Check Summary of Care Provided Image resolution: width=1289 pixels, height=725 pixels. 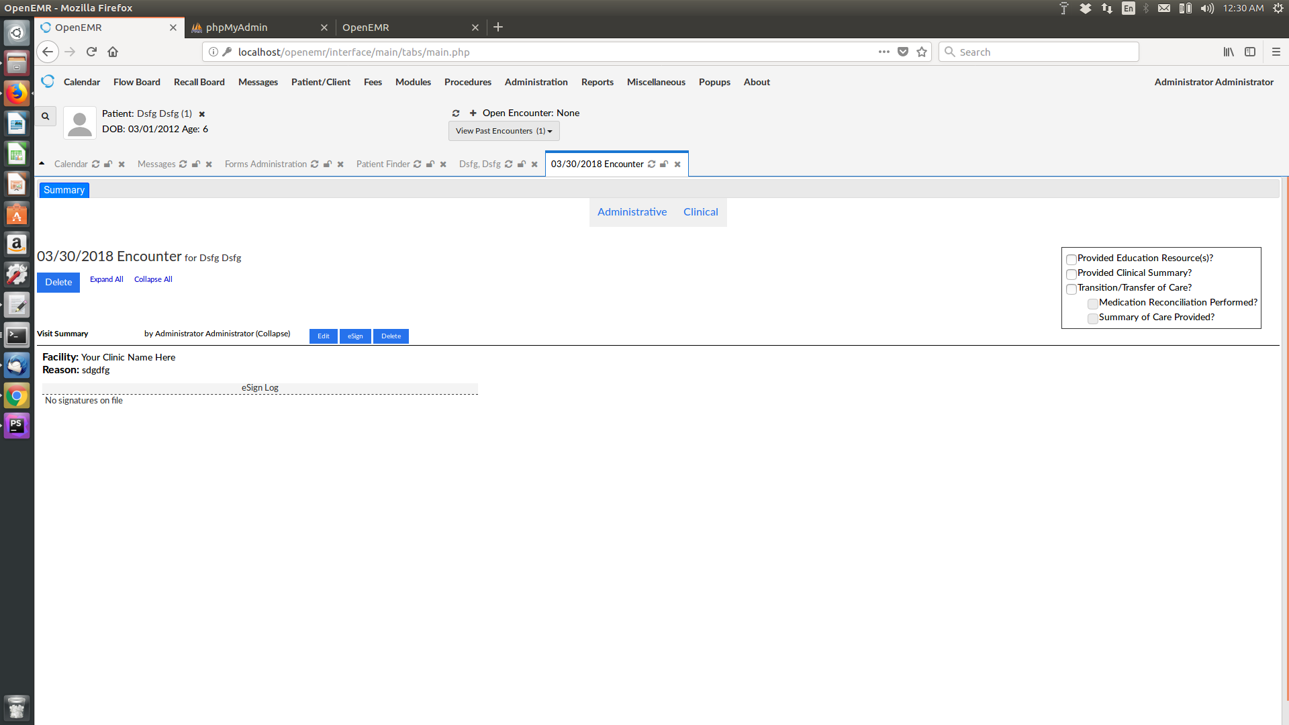[x=1093, y=319]
